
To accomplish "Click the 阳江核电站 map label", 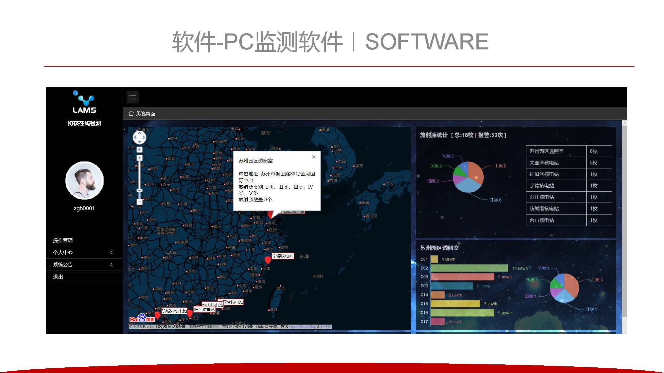I will pos(205,309).
